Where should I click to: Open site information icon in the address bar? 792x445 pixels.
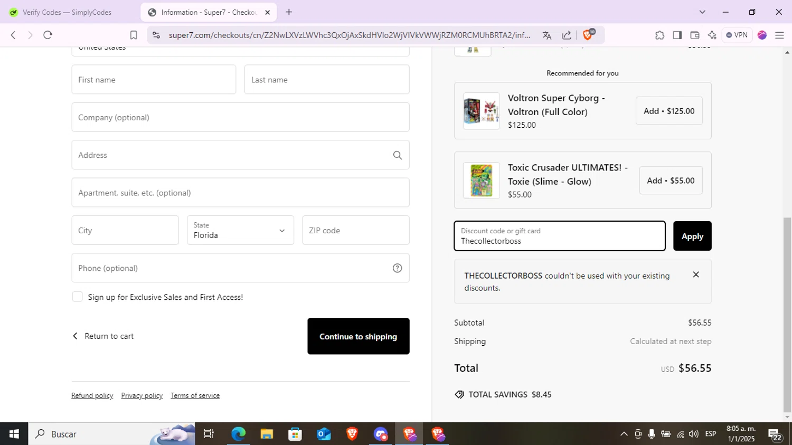(156, 35)
